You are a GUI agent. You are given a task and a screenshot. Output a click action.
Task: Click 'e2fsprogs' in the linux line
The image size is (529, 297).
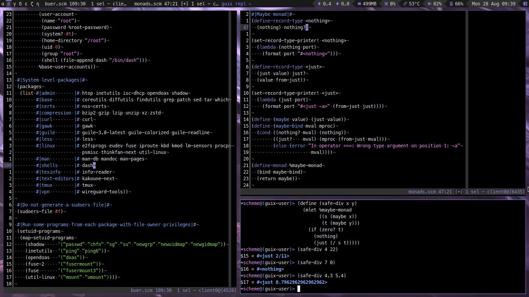(x=94, y=146)
